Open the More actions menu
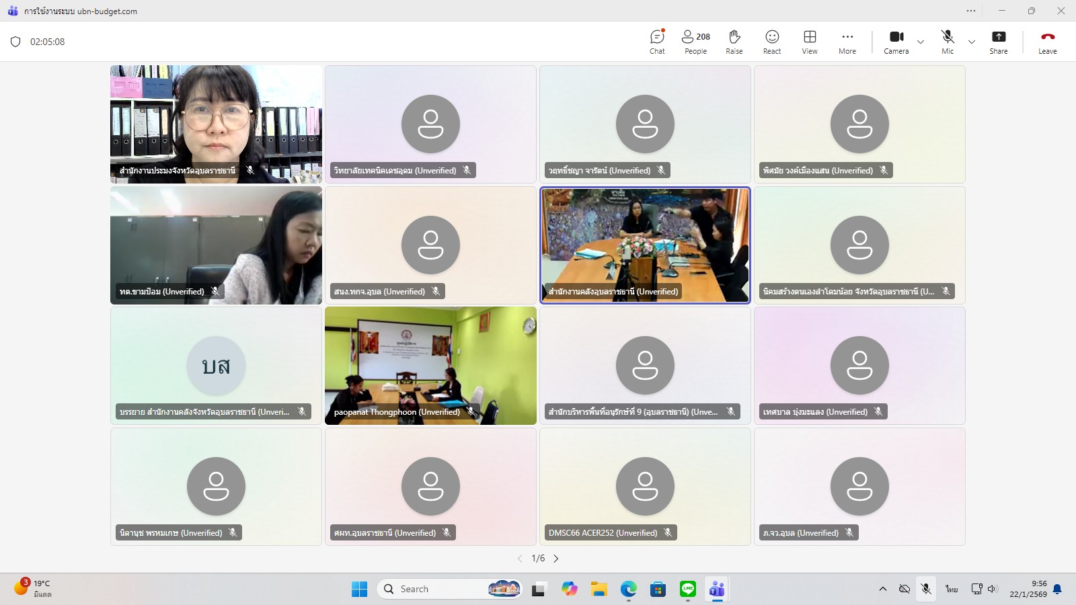Viewport: 1076px width, 605px height. (847, 42)
